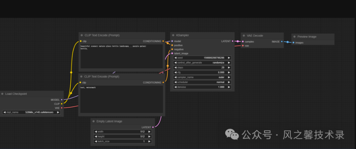Image resolution: width=356 pixels, height=149 pixels.
Task: Decrease width using the left arrow
Action: 96,132
